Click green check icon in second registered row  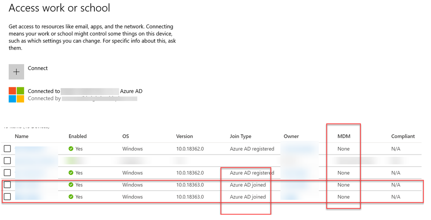click(71, 173)
